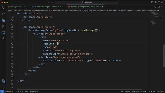
Task: Switch to member-messages.component.ts tab
Action: tap(48, 7)
